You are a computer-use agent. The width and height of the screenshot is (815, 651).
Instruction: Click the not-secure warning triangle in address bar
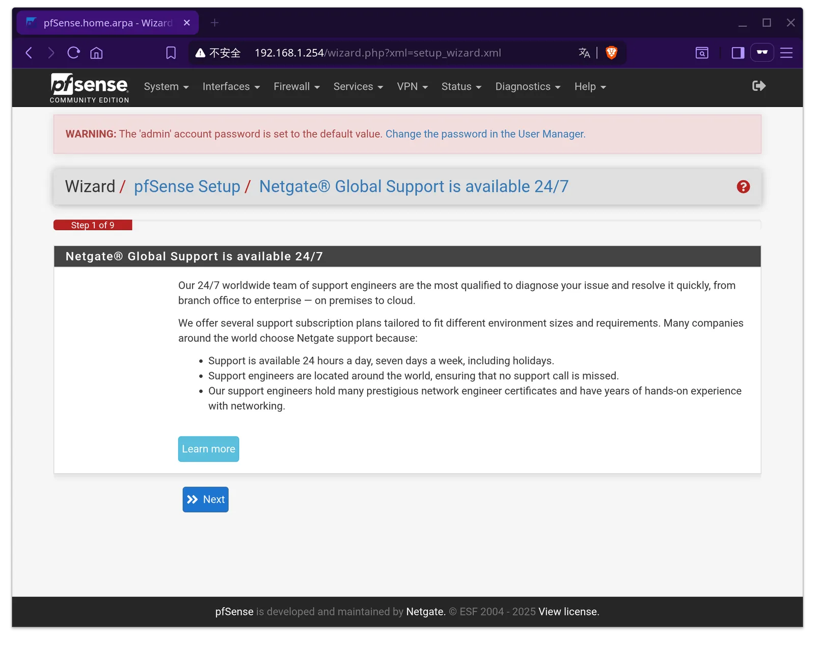pos(200,53)
